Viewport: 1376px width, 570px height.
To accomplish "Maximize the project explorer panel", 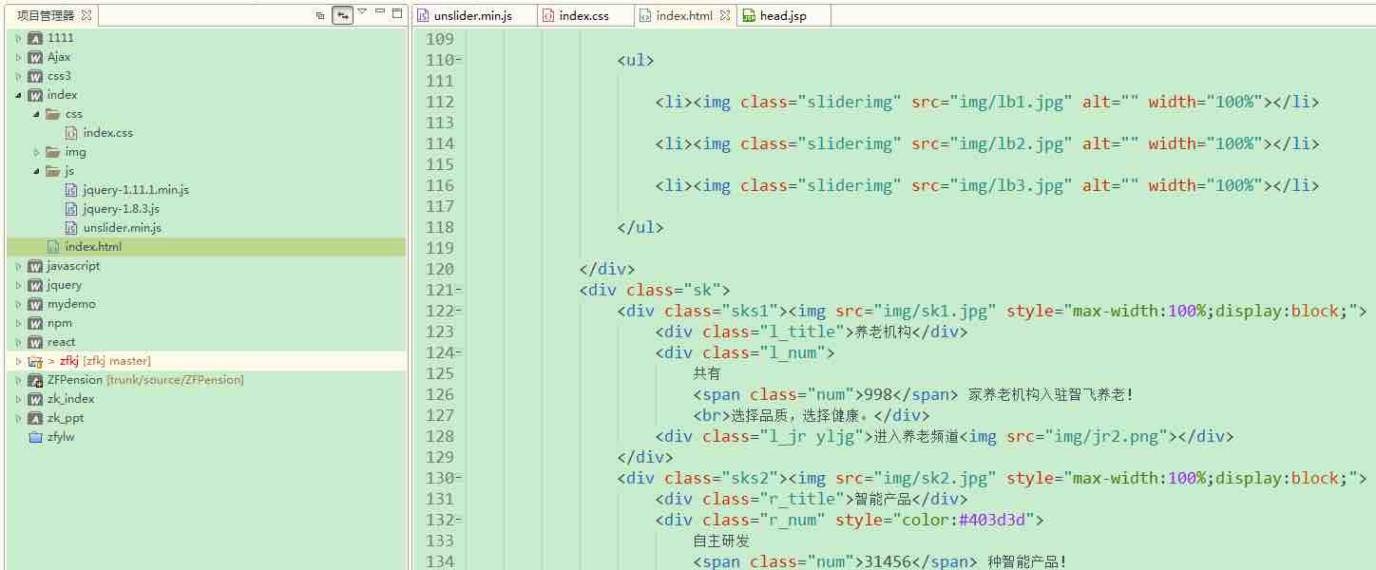I will coord(397,12).
